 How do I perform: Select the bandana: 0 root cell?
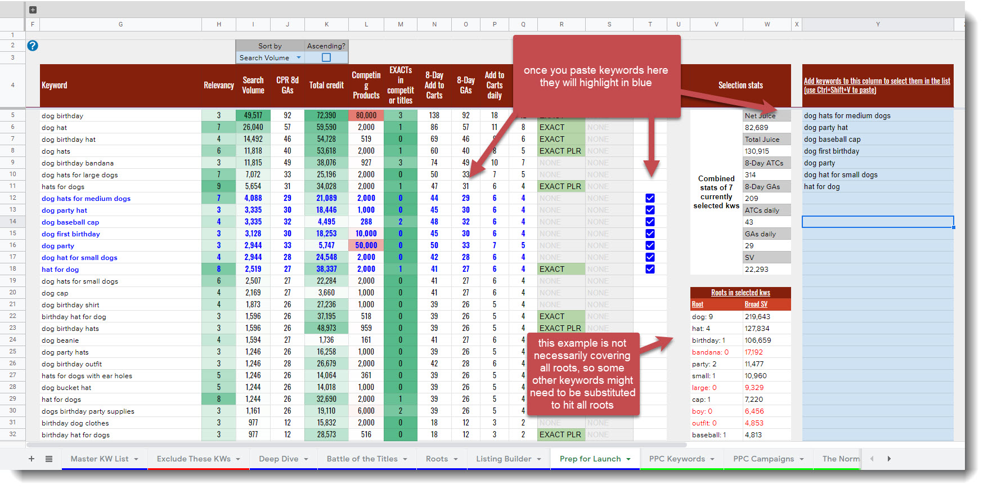click(x=716, y=352)
